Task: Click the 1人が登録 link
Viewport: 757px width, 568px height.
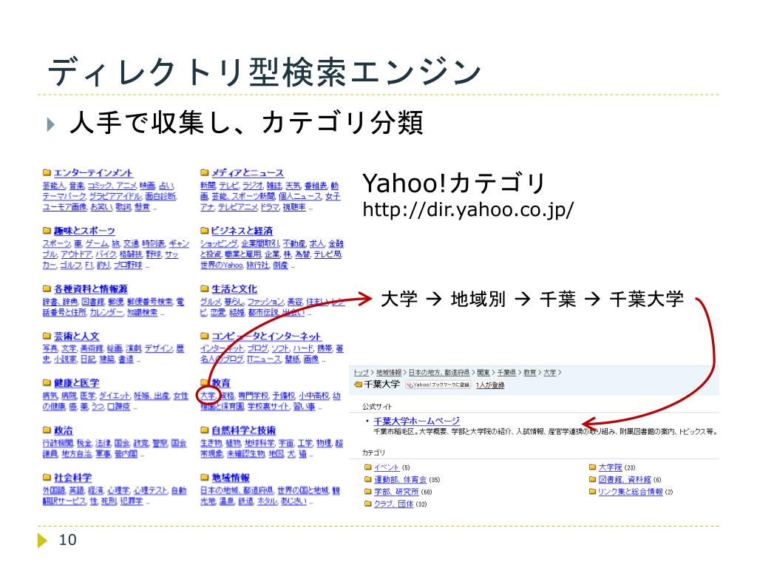Action: (490, 385)
